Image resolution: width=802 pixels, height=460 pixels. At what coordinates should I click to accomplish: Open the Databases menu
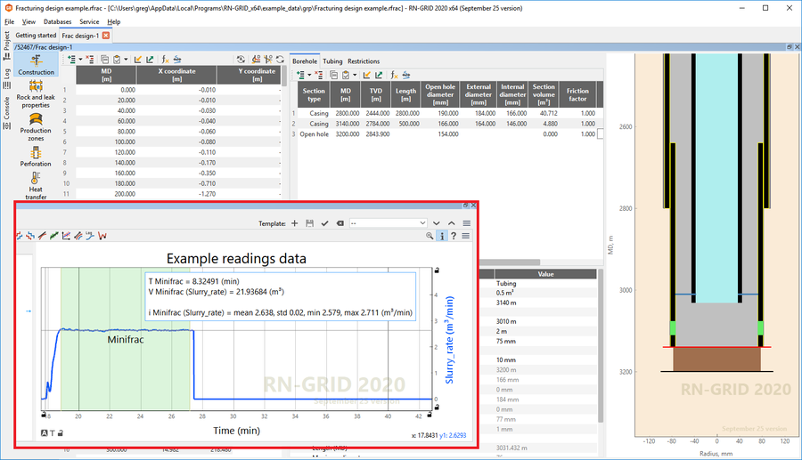[x=57, y=21]
